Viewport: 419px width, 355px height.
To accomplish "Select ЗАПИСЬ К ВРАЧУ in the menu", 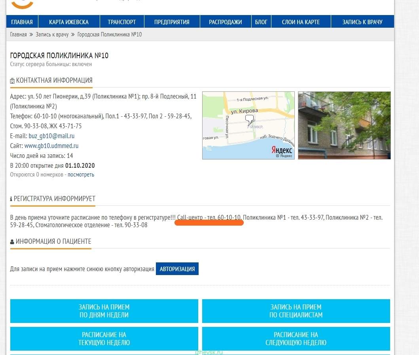I will [x=362, y=22].
